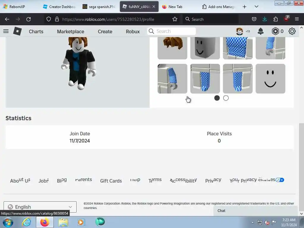
Task: Open a new browser tab with plus
Action: pos(245,7)
